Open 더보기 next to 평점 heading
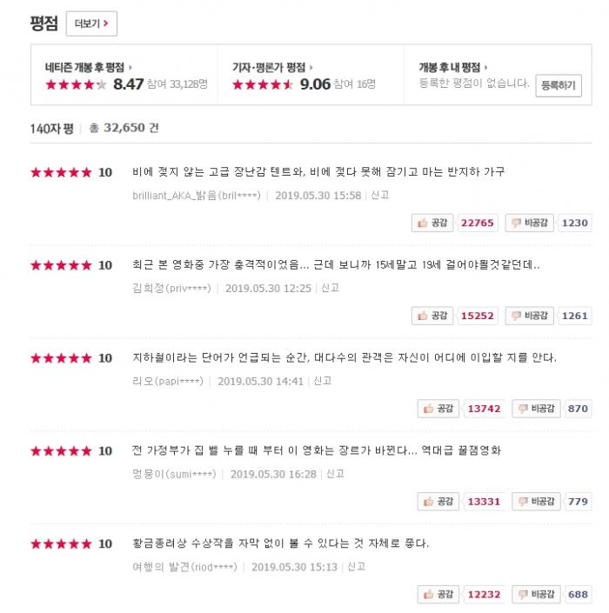This screenshot has width=609, height=613. (x=91, y=24)
